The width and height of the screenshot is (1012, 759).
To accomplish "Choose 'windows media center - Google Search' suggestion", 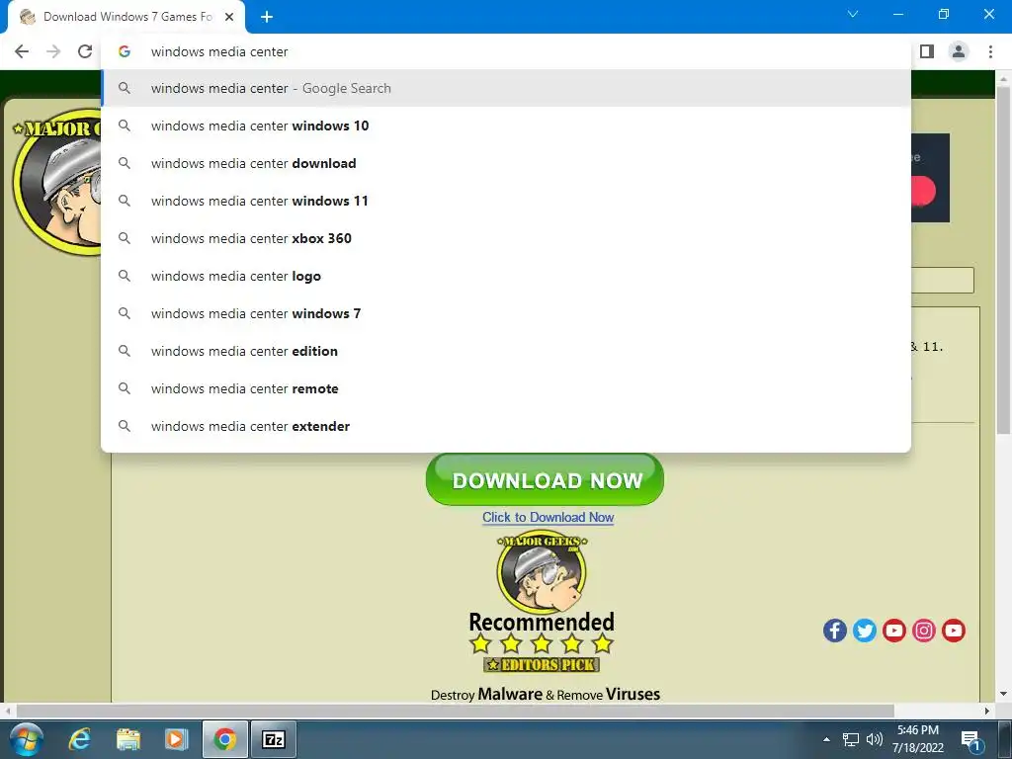I will pos(506,88).
